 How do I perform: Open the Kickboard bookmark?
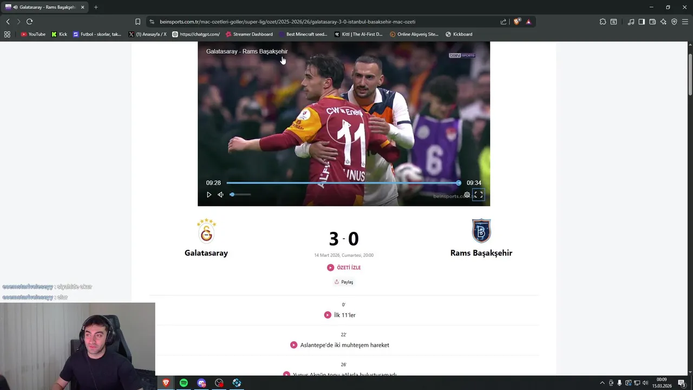tap(459, 34)
